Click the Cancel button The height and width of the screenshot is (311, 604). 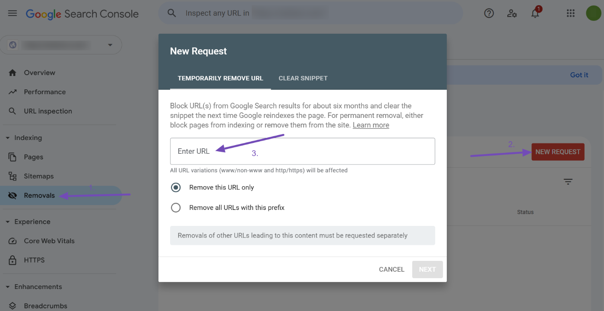coord(392,270)
